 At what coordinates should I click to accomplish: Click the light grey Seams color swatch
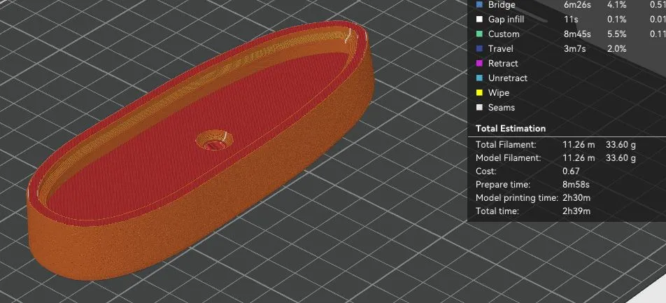479,108
